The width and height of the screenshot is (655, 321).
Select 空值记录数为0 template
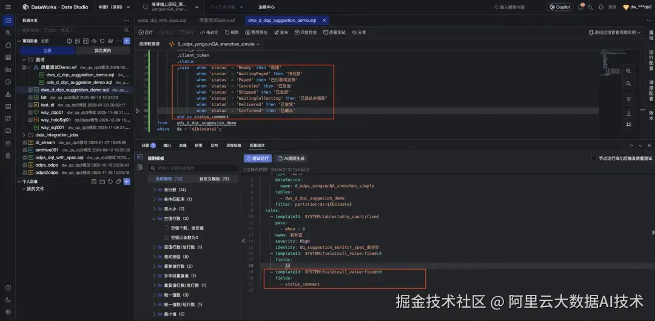[184, 237]
